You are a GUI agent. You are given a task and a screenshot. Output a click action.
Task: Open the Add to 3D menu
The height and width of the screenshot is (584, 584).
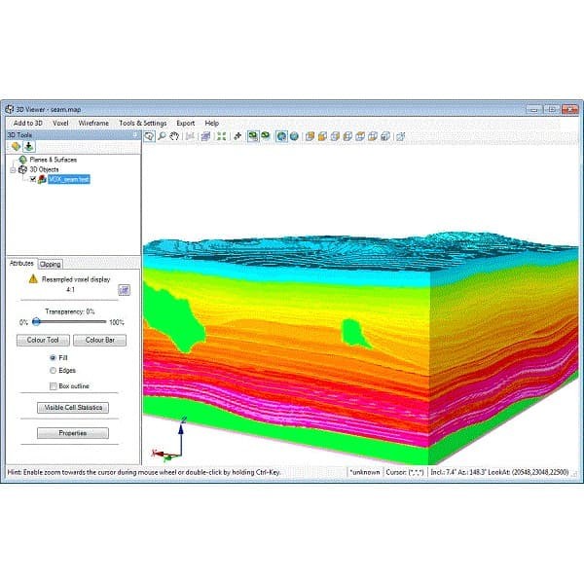coord(27,124)
